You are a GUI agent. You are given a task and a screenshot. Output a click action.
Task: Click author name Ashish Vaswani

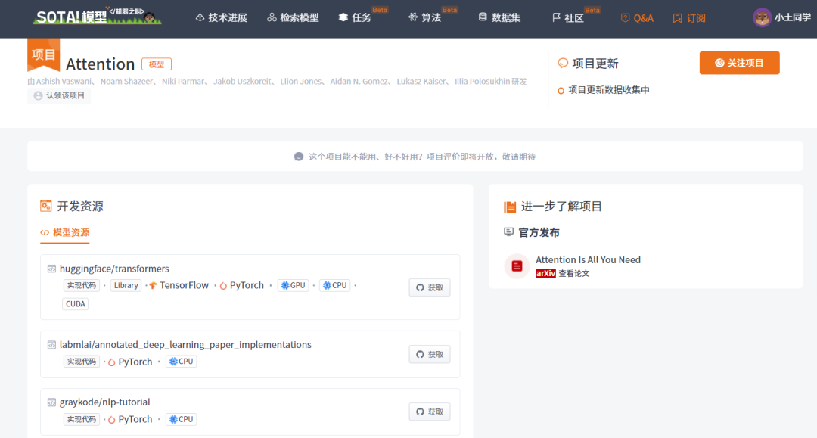pos(63,81)
